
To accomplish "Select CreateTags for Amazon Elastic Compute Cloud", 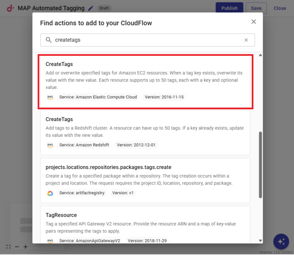I will pyautogui.click(x=145, y=81).
